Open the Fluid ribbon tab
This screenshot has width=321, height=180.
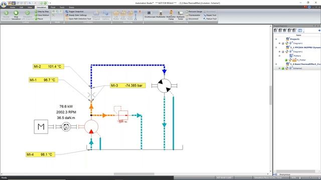pos(53,7)
